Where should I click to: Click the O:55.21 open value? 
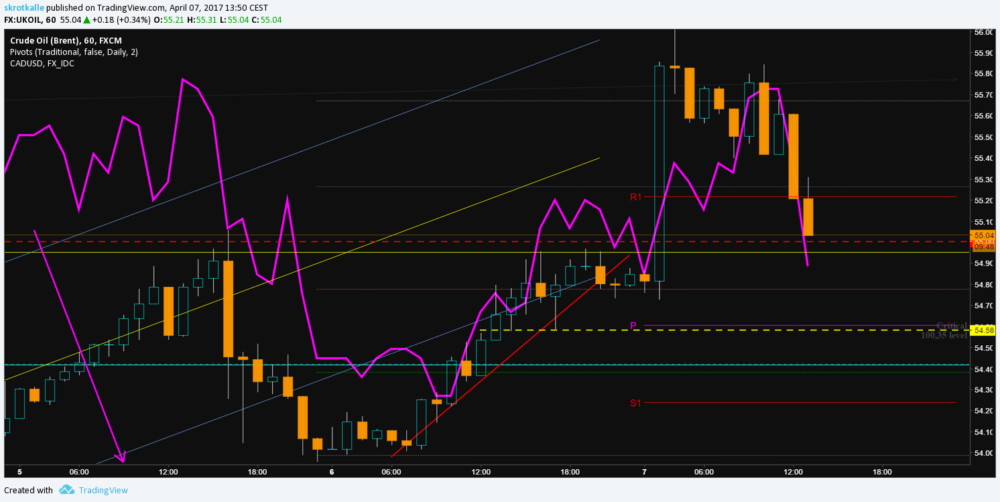[169, 19]
